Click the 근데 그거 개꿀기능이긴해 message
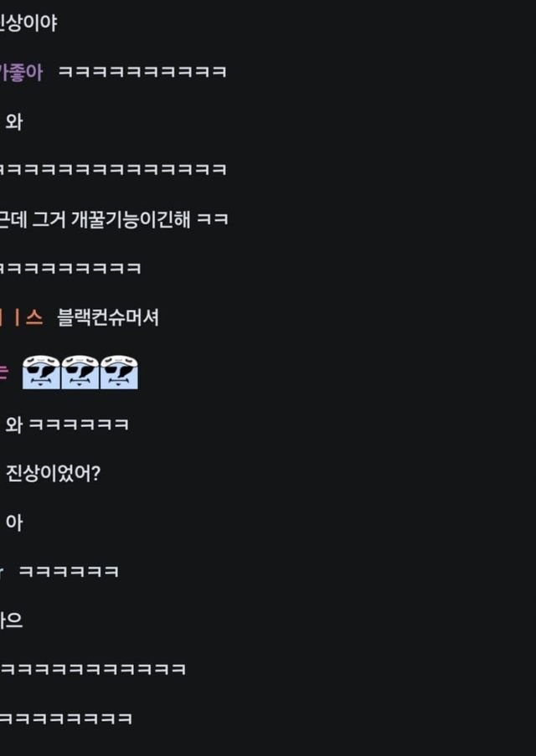 click(113, 220)
